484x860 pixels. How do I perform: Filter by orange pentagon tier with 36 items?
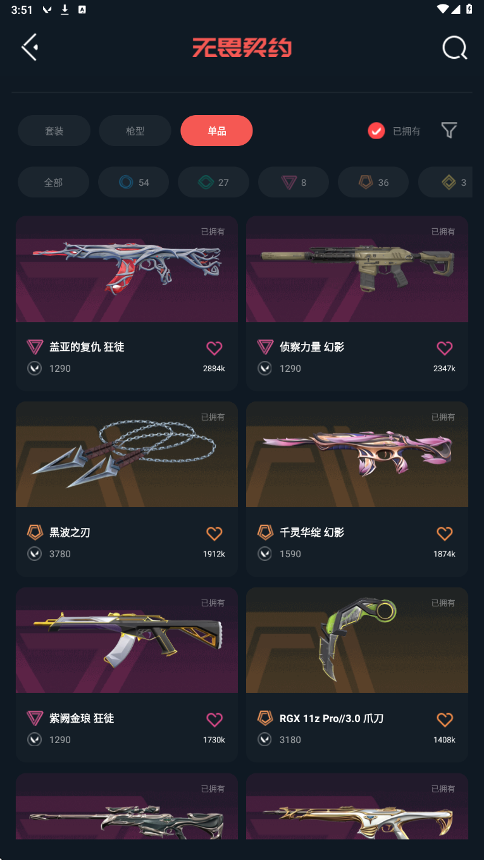pyautogui.click(x=373, y=182)
